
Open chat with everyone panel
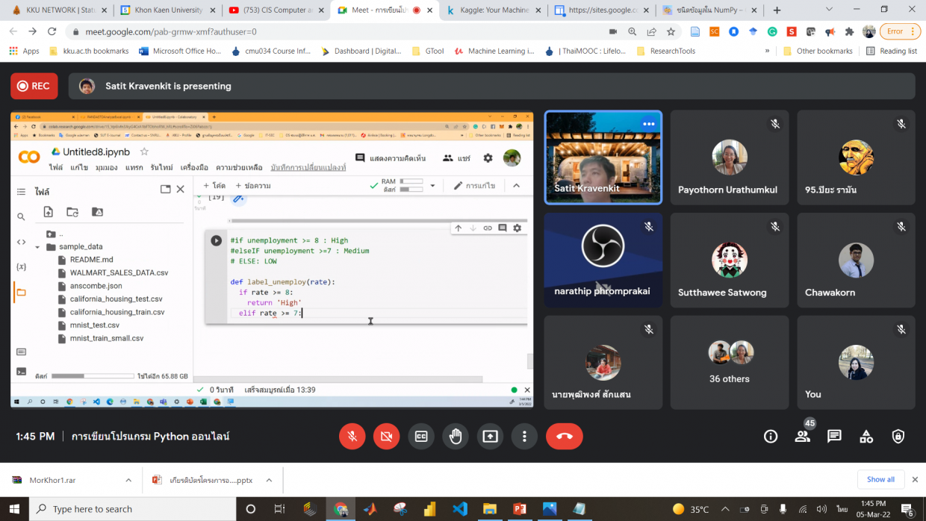(834, 437)
